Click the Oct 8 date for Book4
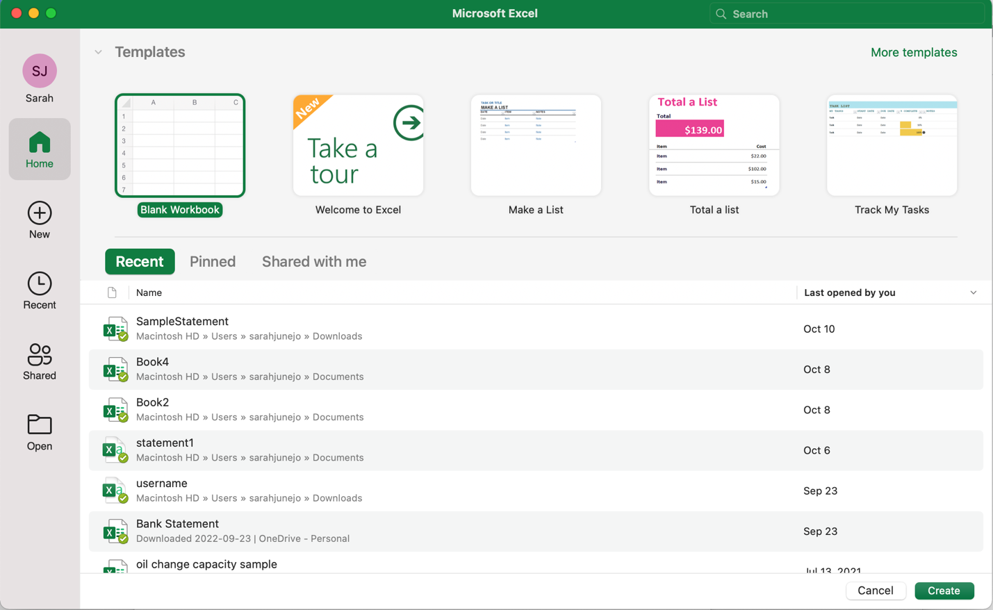 pyautogui.click(x=816, y=370)
